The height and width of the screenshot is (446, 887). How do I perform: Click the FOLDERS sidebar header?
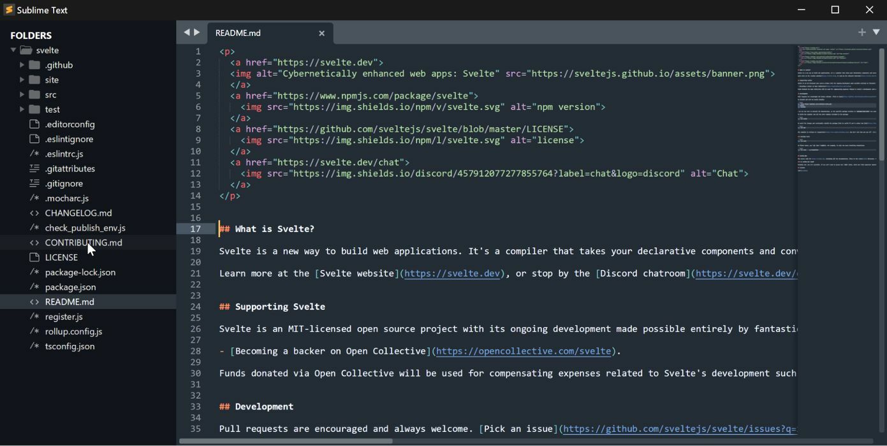31,36
